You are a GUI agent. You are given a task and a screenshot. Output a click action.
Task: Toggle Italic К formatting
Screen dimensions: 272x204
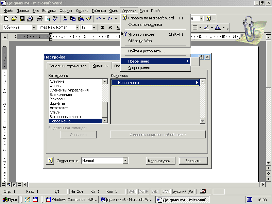click(x=111, y=28)
